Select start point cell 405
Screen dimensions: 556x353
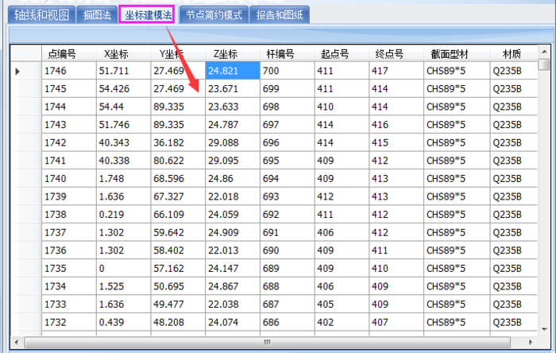coord(342,304)
